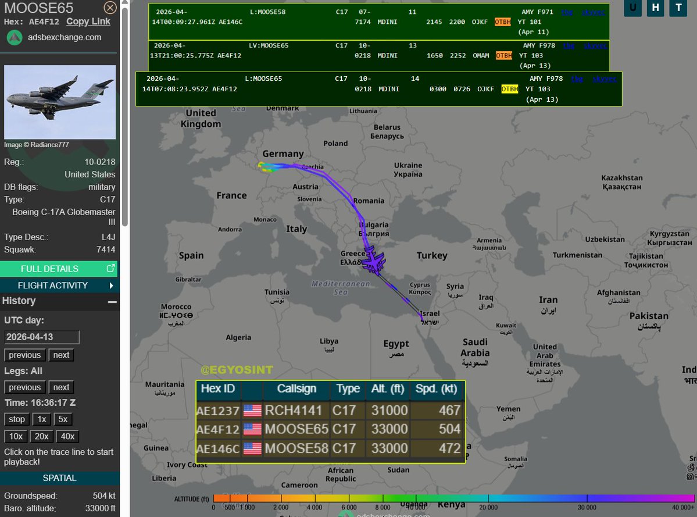Viewport: 697px width, 517px height.
Task: Click the external link icon on FULL DETAILS
Action: coord(110,268)
